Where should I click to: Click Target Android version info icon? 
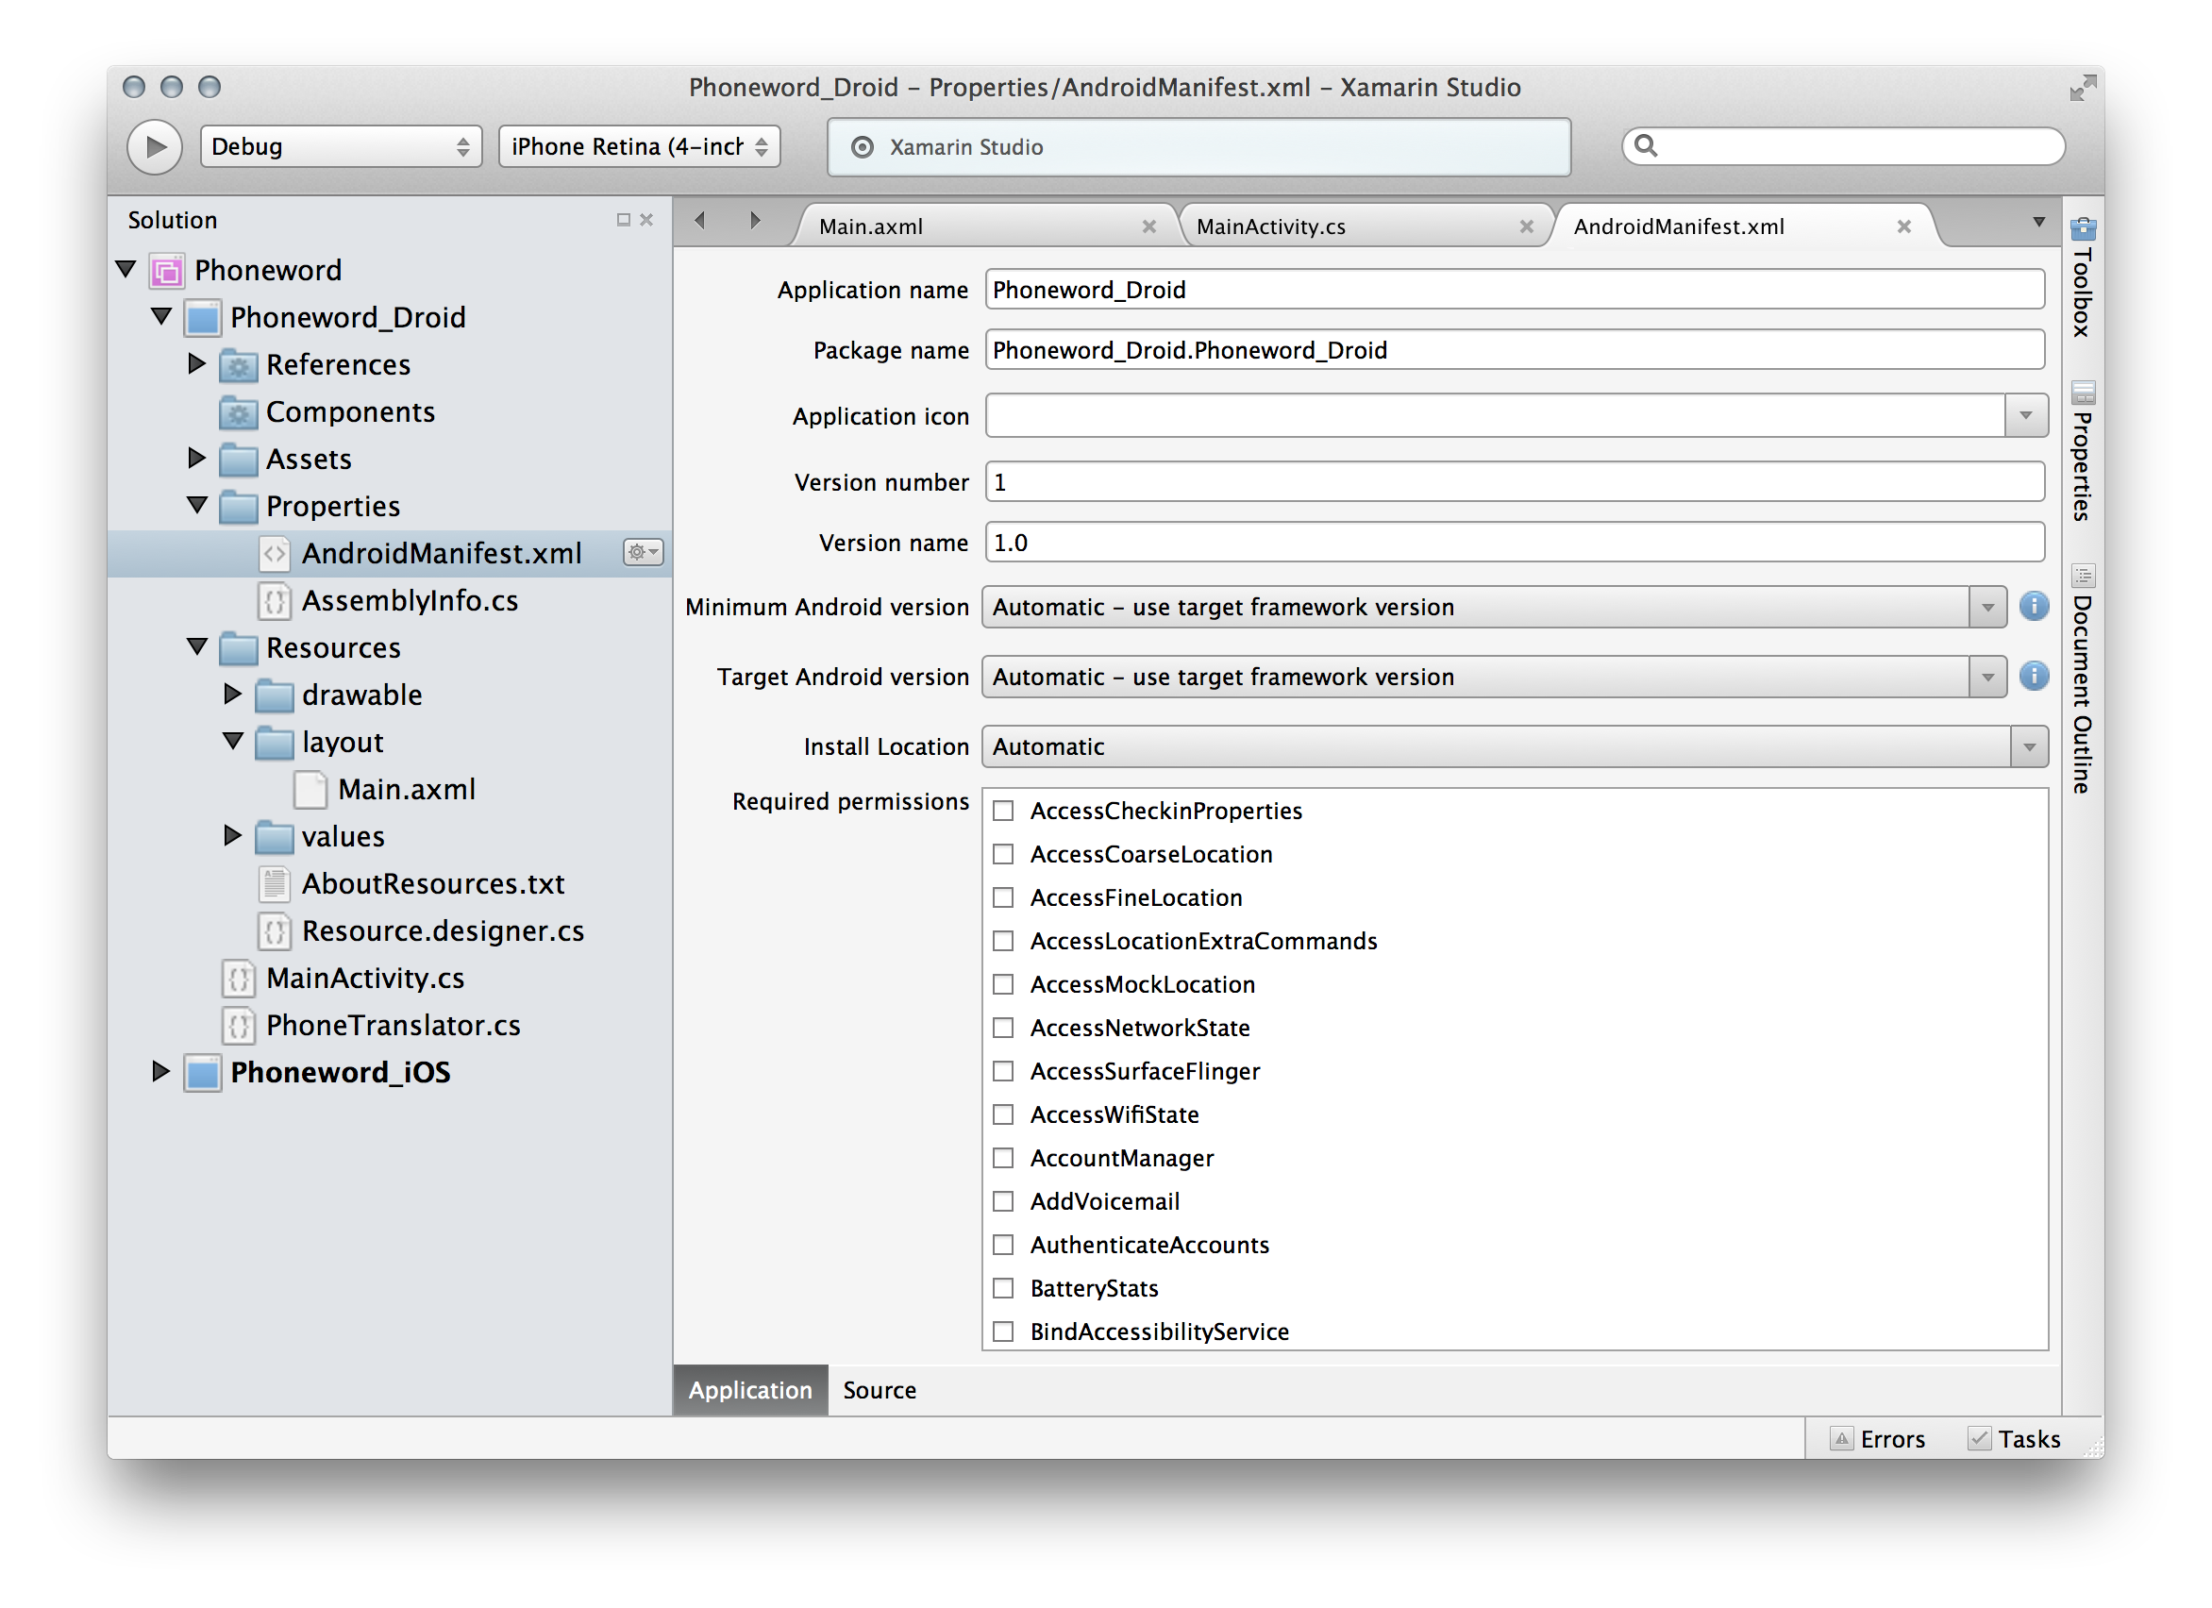click(x=2033, y=676)
